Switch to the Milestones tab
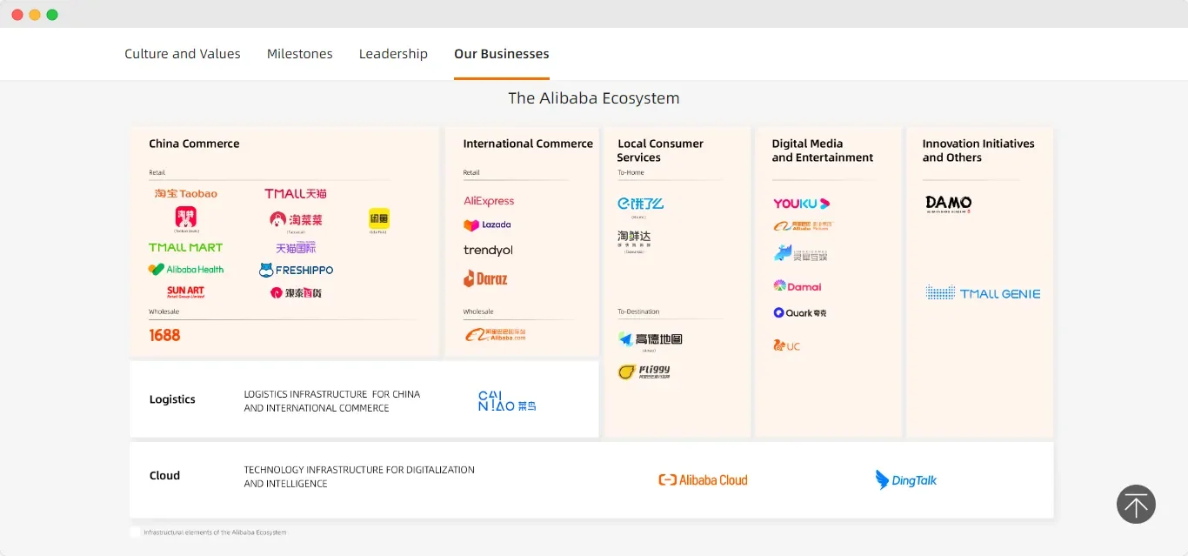The image size is (1188, 556). [299, 53]
